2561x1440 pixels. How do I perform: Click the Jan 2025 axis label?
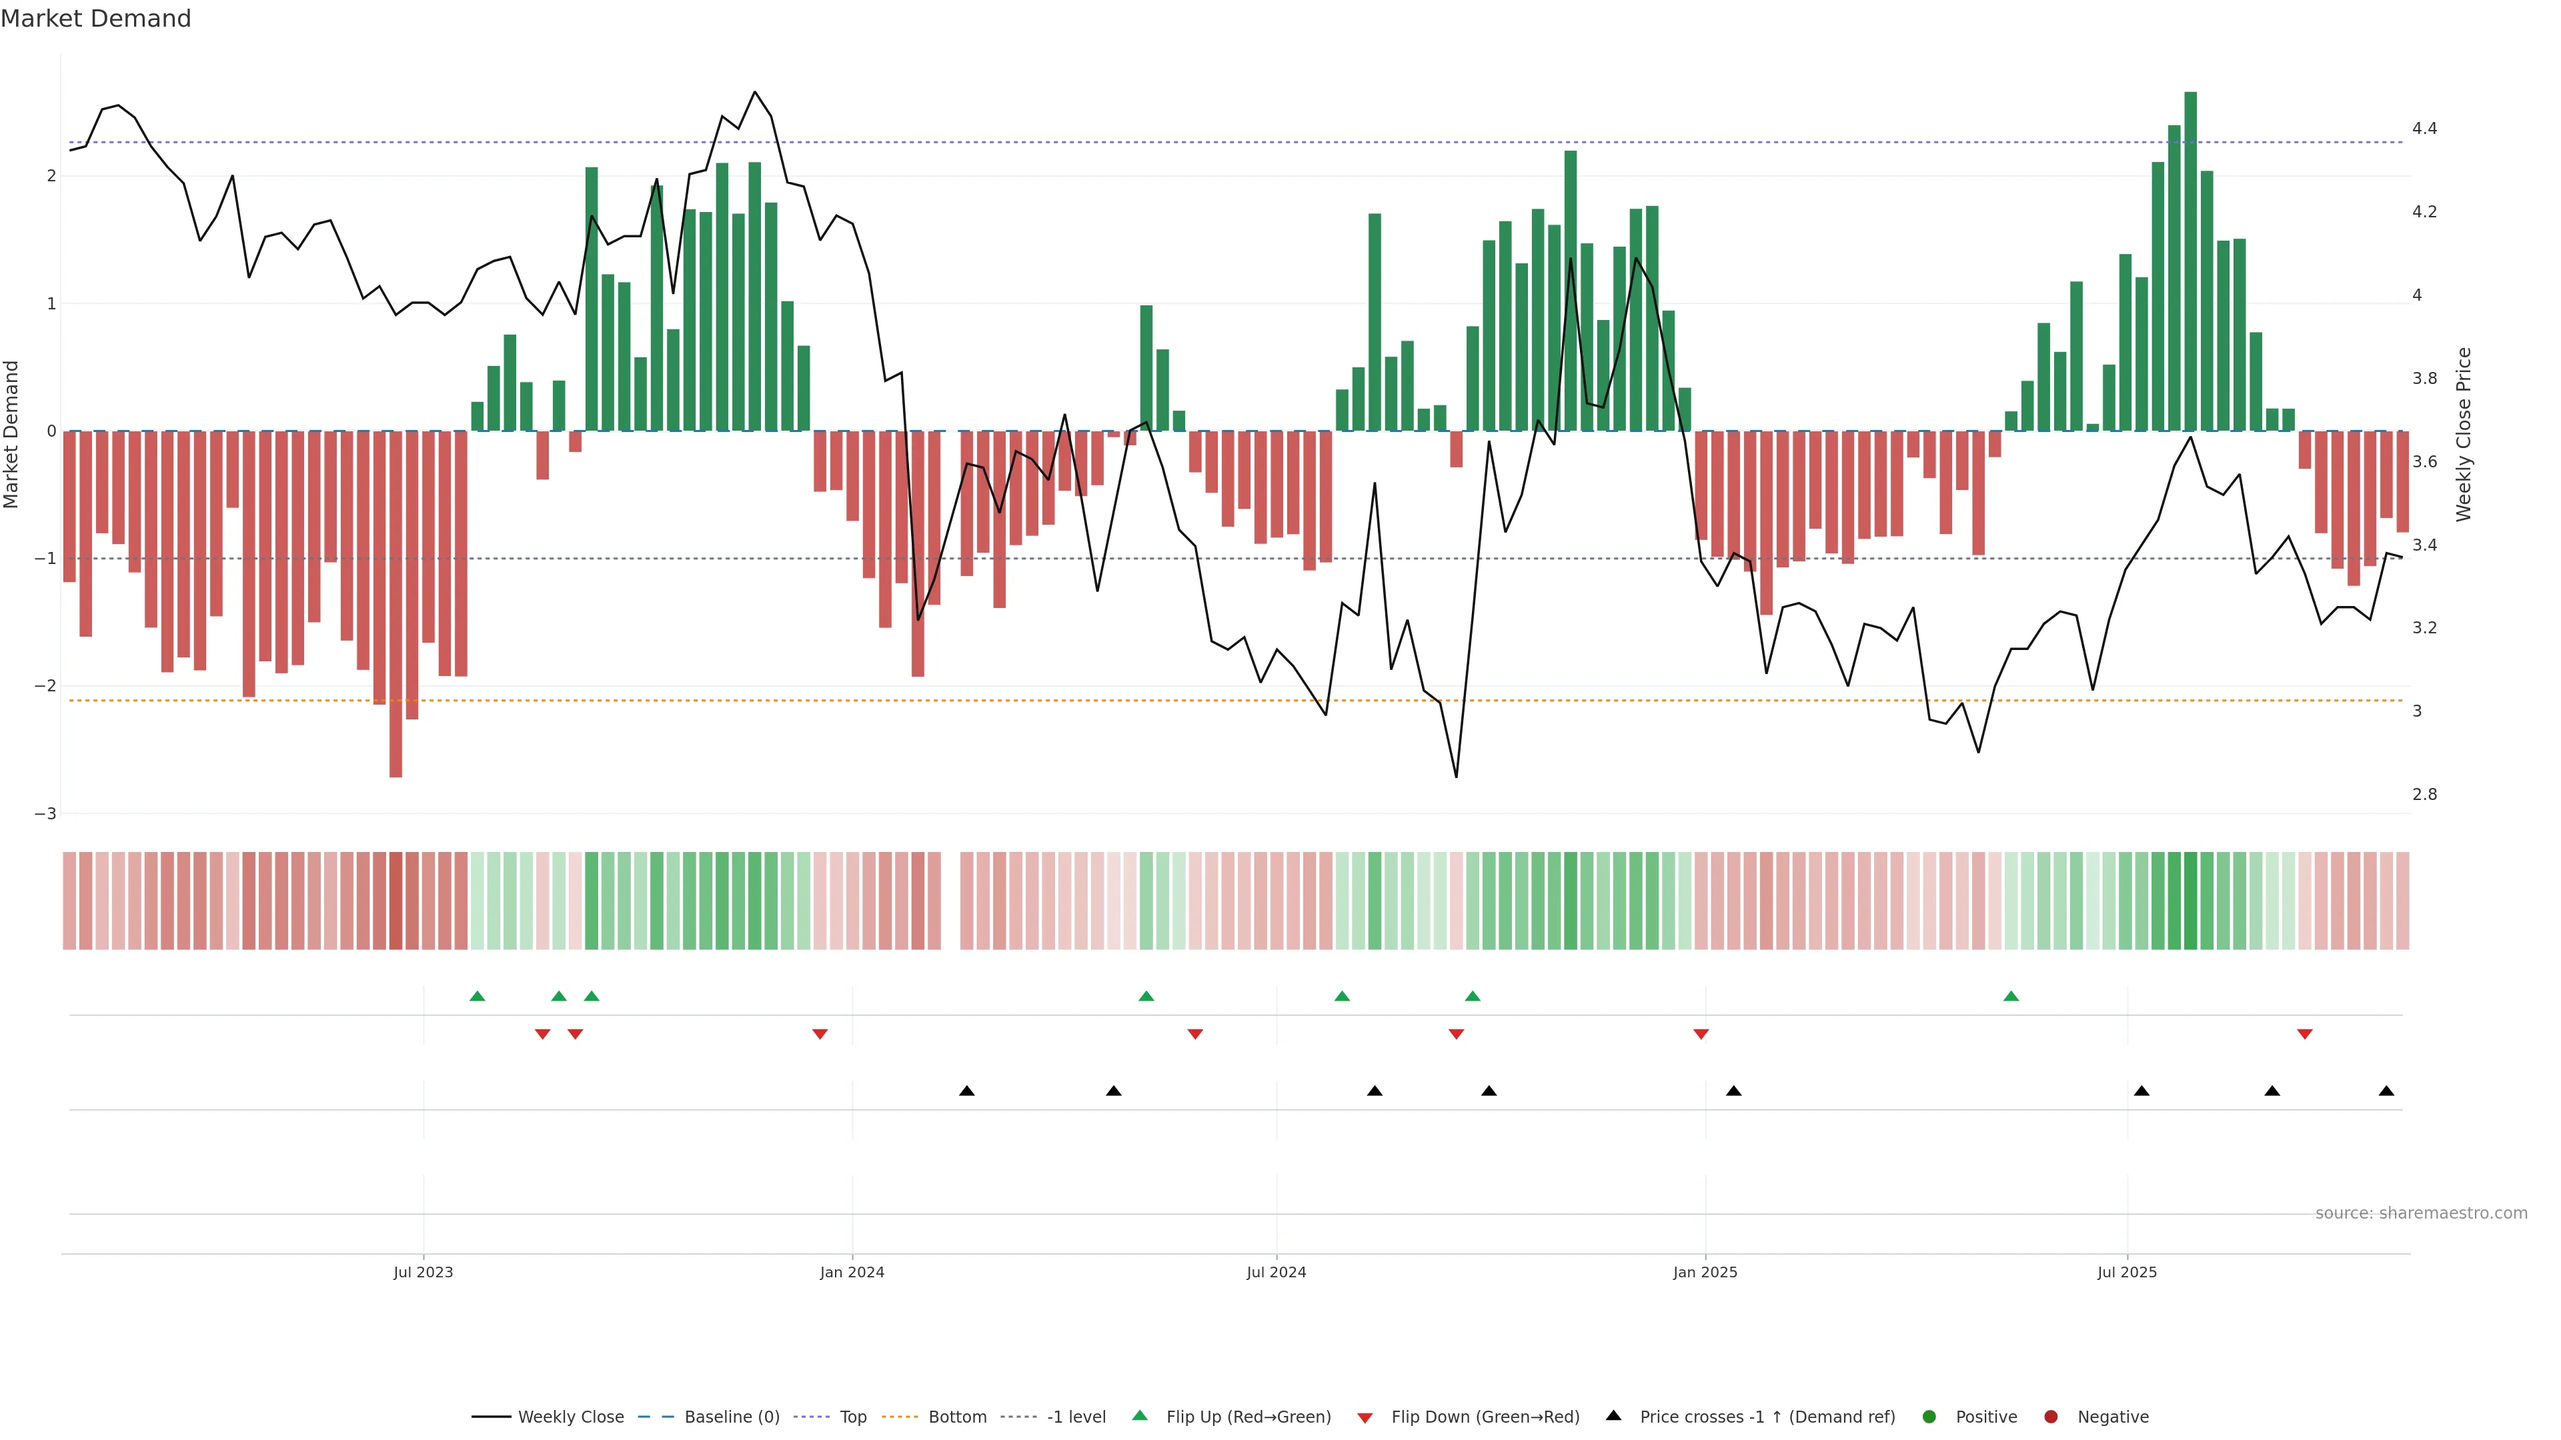[x=1705, y=1272]
